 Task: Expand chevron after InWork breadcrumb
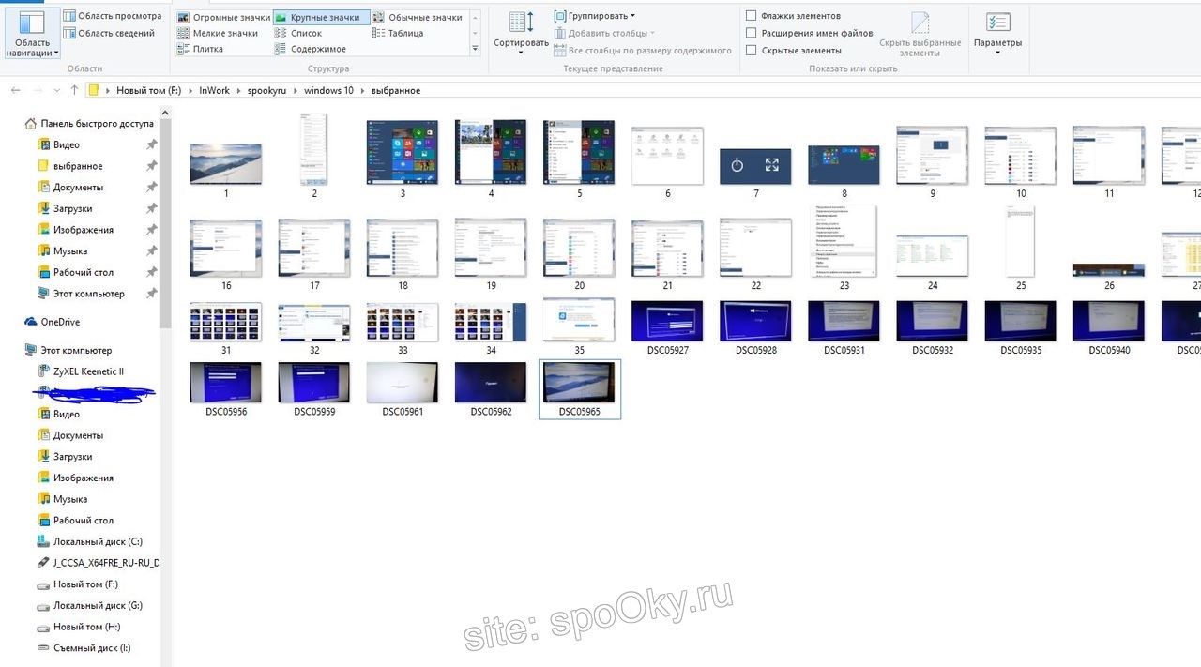coord(238,91)
